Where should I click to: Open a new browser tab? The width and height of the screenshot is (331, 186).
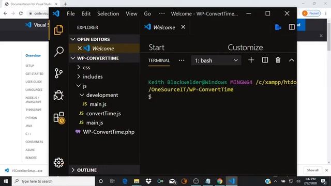click(66, 4)
